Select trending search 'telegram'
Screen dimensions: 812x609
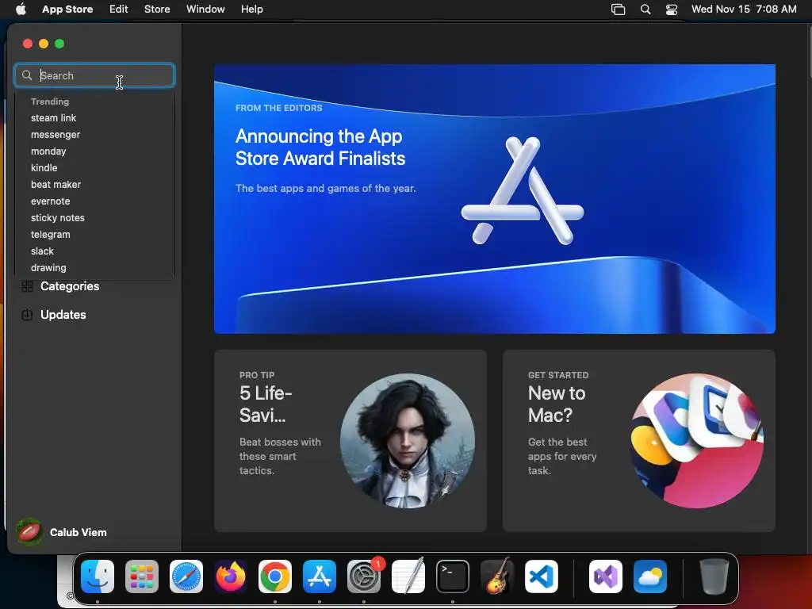click(x=50, y=234)
